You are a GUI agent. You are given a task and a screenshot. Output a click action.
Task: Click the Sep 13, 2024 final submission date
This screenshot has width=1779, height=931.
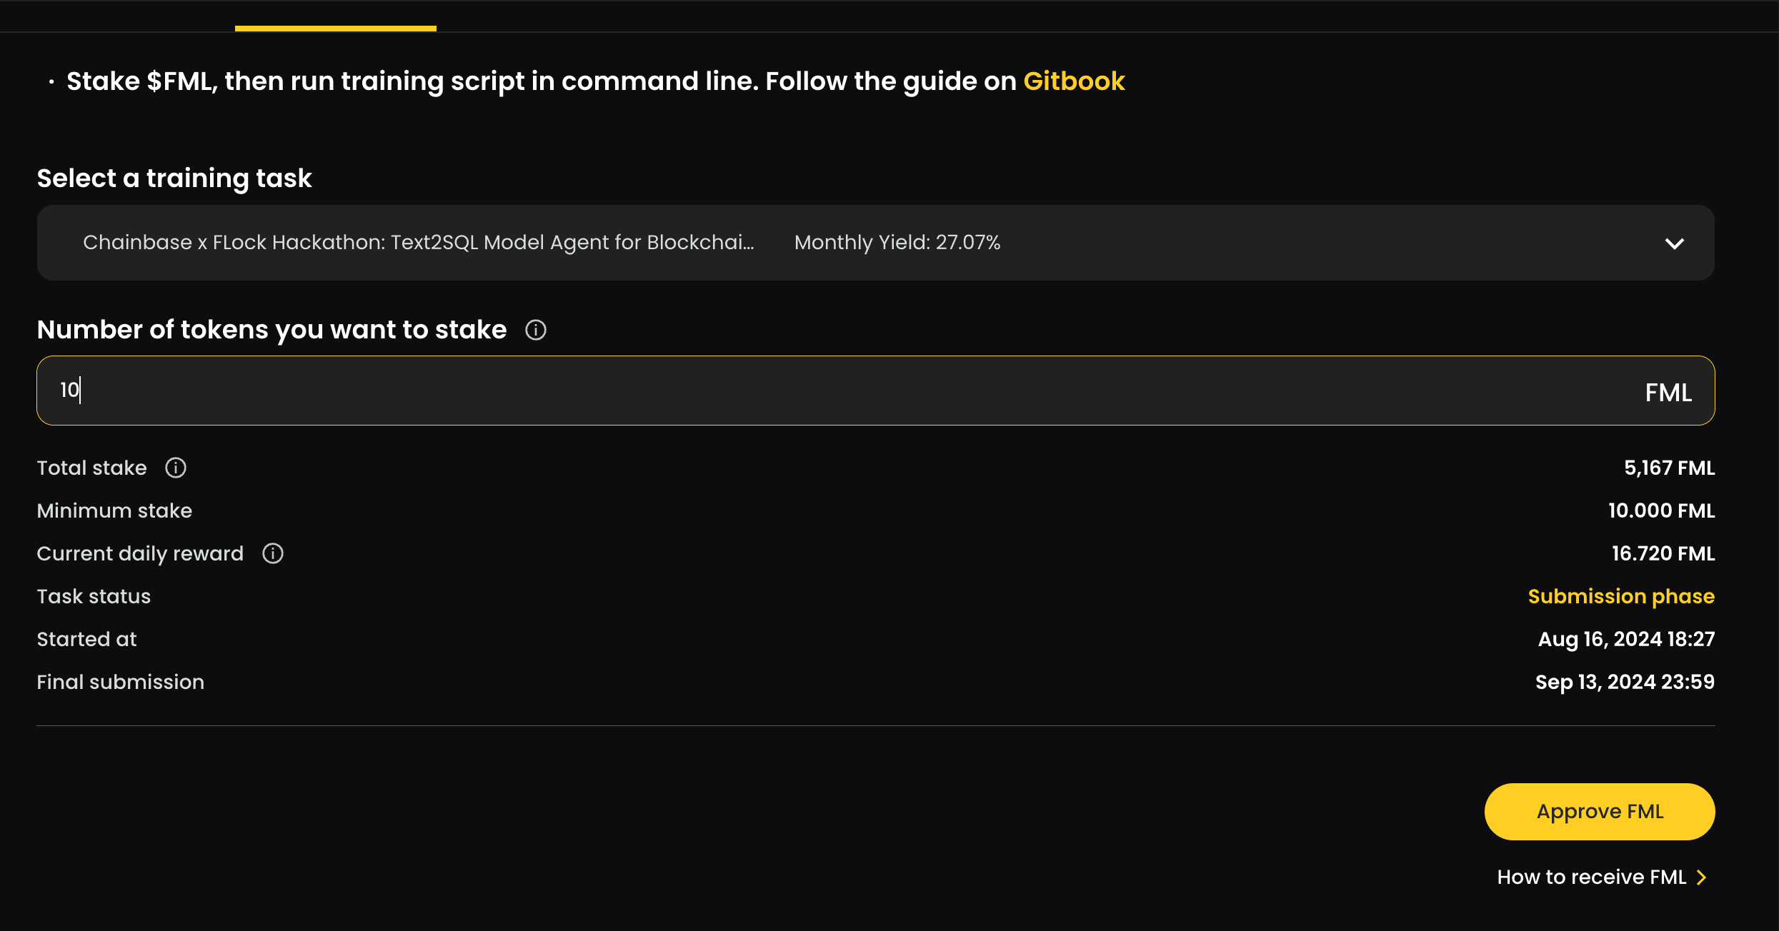(1625, 683)
